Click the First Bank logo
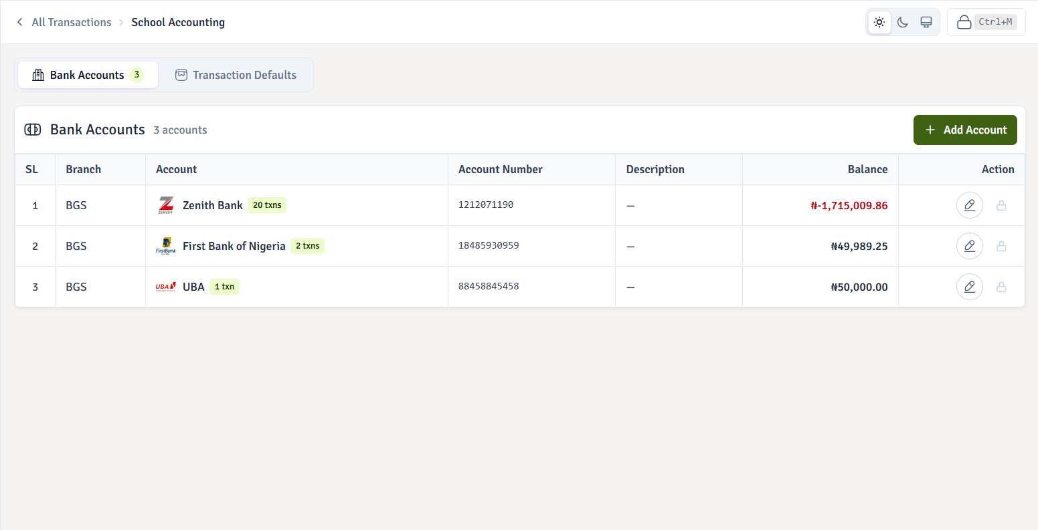The height and width of the screenshot is (530, 1038). [x=166, y=246]
